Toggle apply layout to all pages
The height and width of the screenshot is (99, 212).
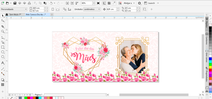click(x=65, y=9)
